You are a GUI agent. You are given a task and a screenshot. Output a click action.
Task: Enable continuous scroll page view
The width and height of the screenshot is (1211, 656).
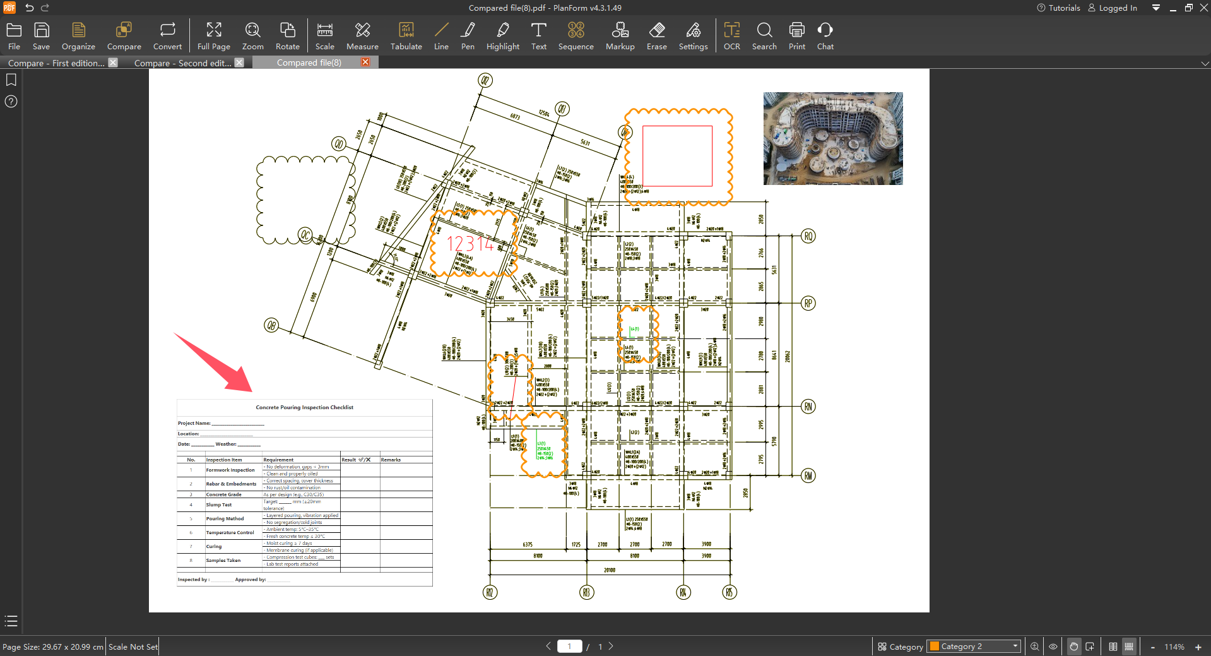(1129, 647)
